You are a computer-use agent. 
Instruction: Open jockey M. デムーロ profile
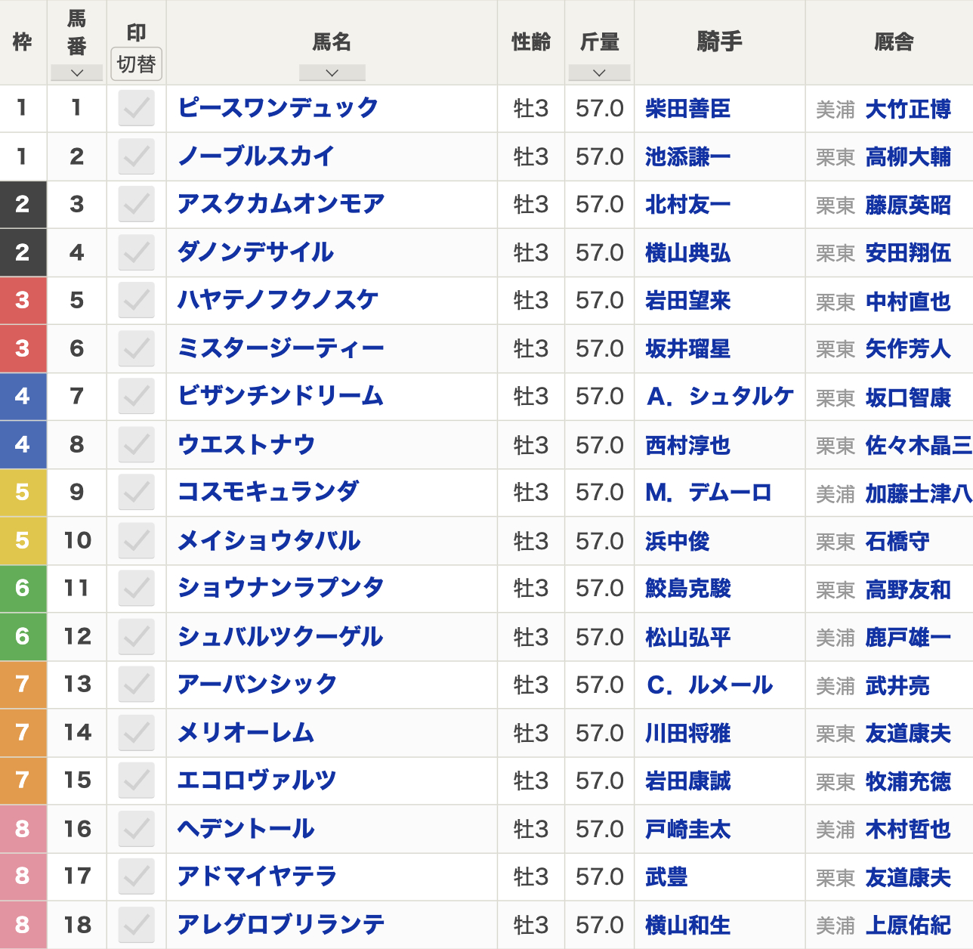pyautogui.click(x=709, y=493)
